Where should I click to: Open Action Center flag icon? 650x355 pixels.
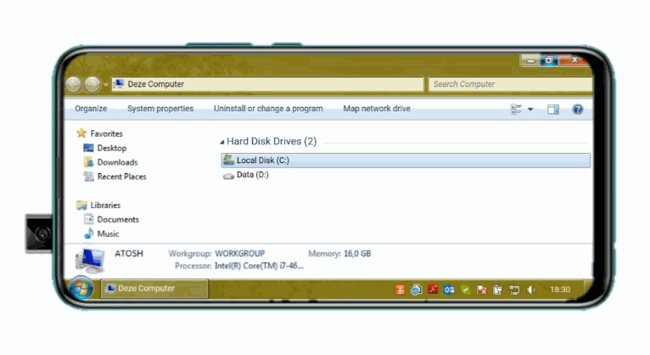point(482,290)
